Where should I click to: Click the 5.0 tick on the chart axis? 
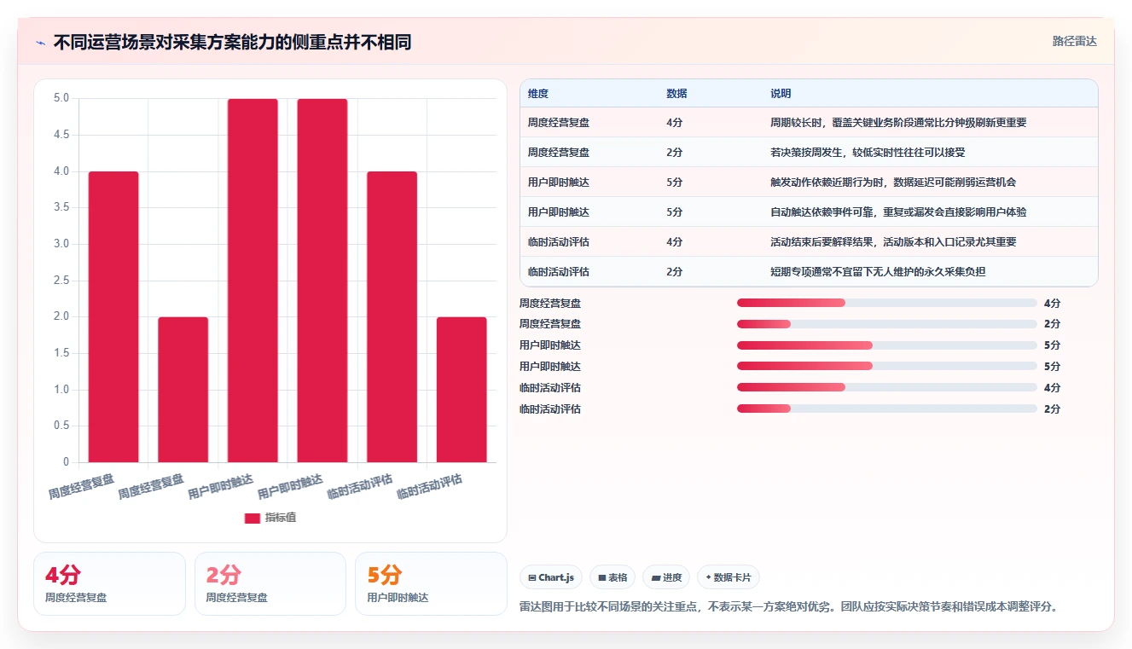tap(61, 98)
